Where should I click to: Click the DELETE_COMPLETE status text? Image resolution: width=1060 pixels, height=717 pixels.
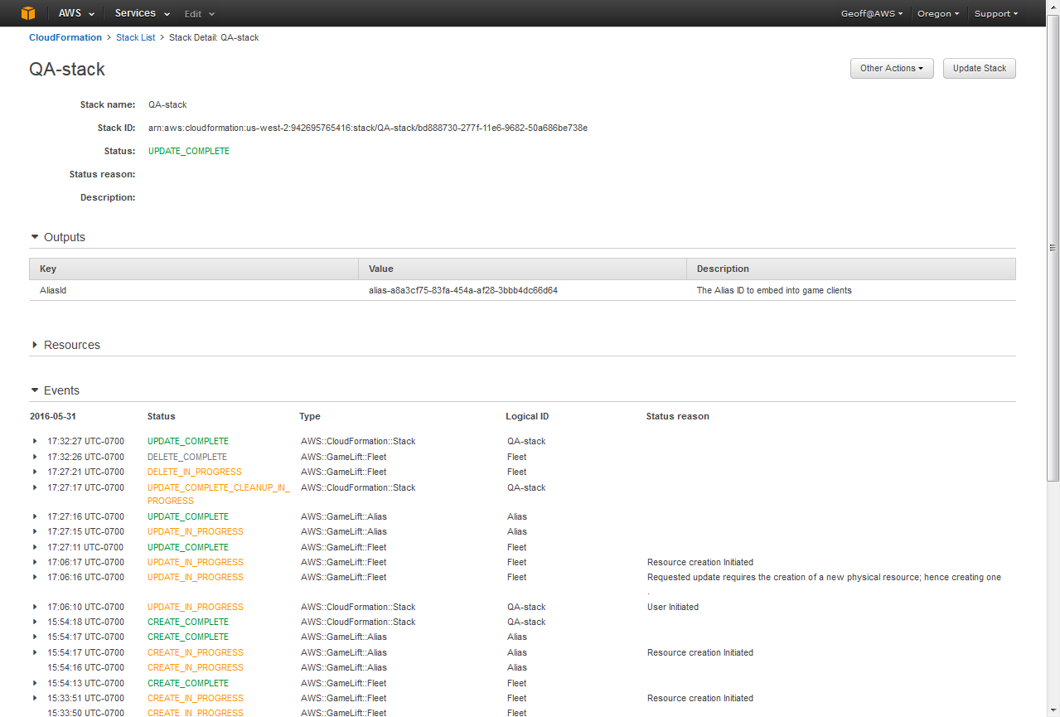point(187,457)
